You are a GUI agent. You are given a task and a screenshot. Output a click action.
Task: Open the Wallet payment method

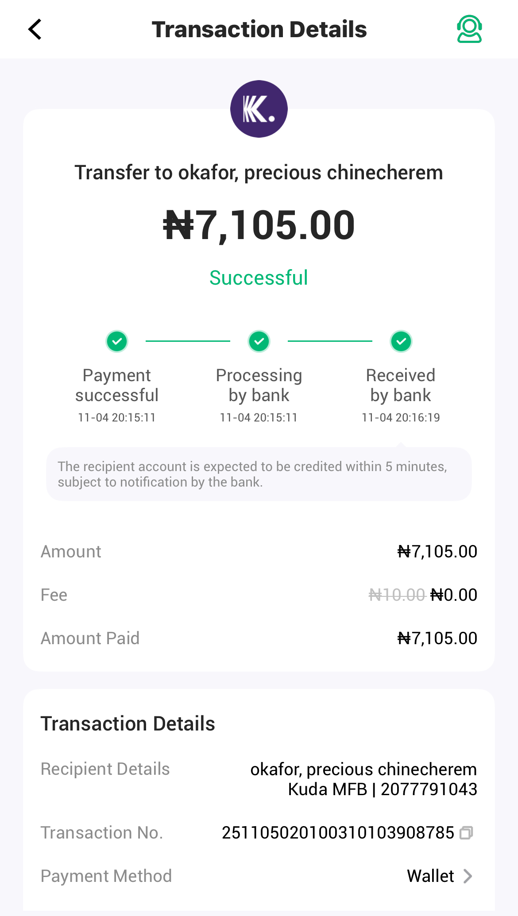[x=430, y=876]
